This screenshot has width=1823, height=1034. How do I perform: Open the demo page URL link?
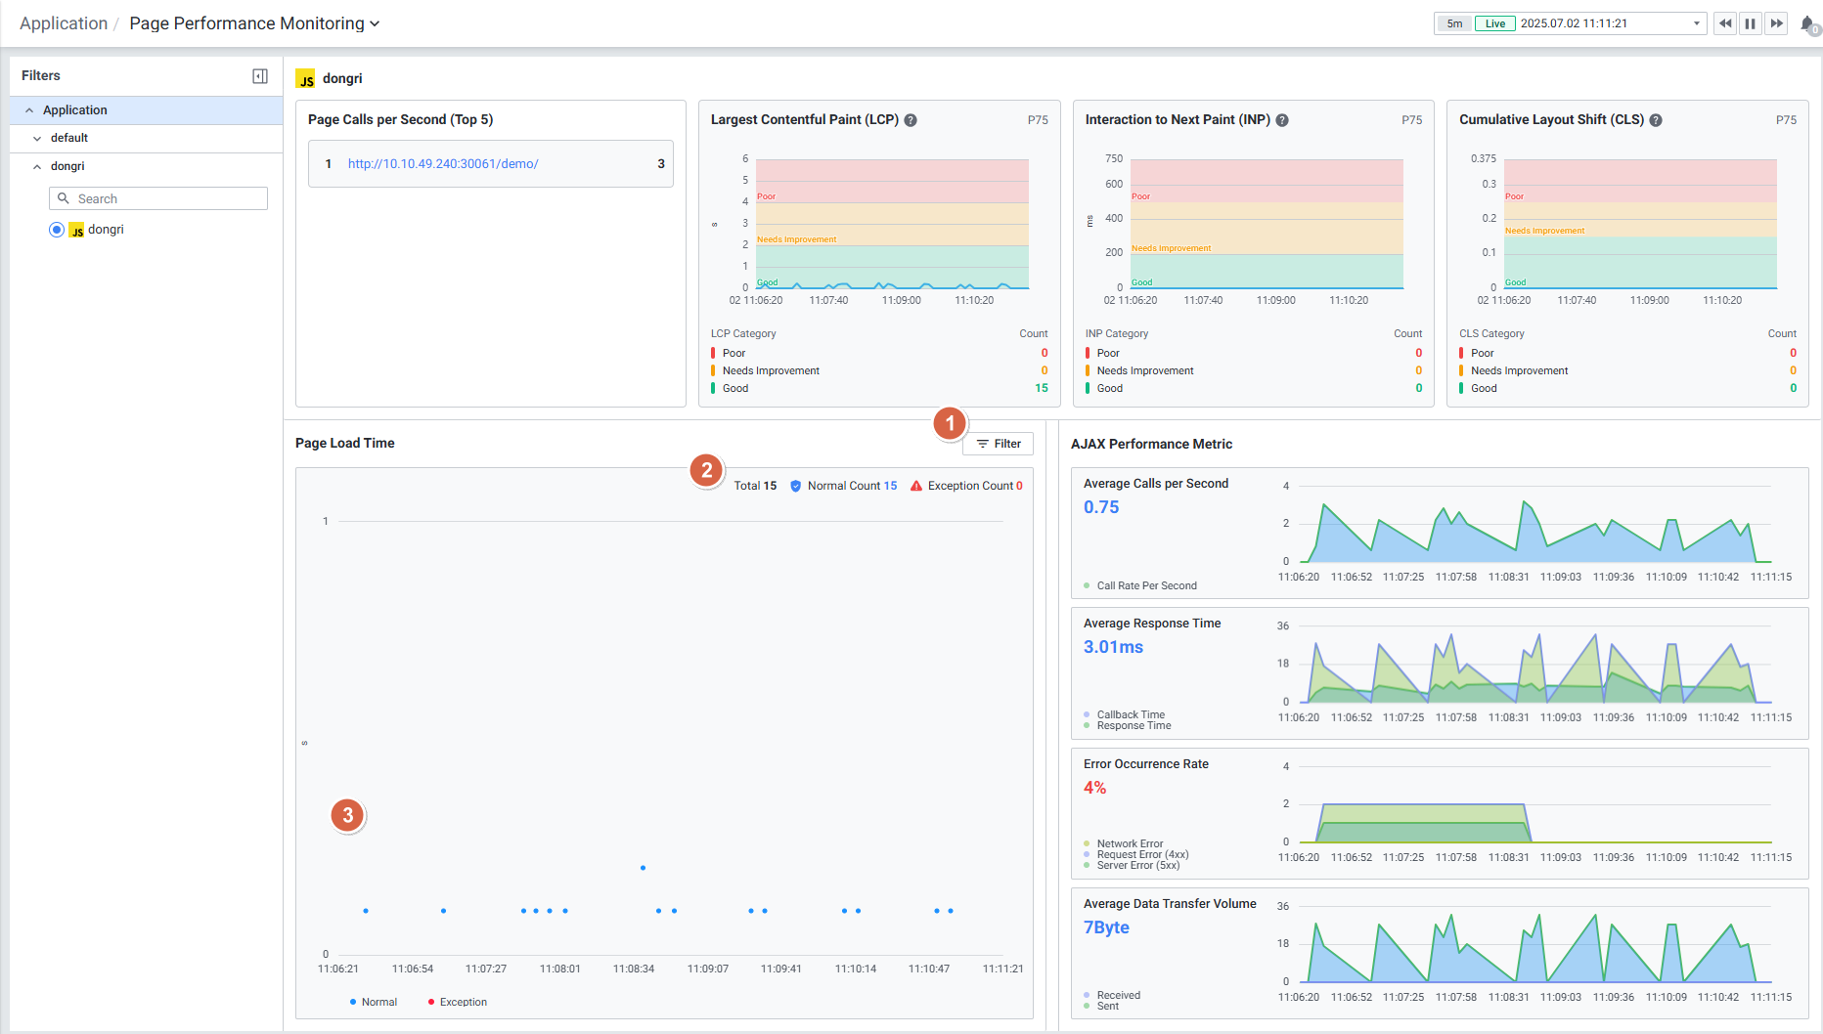coord(443,164)
